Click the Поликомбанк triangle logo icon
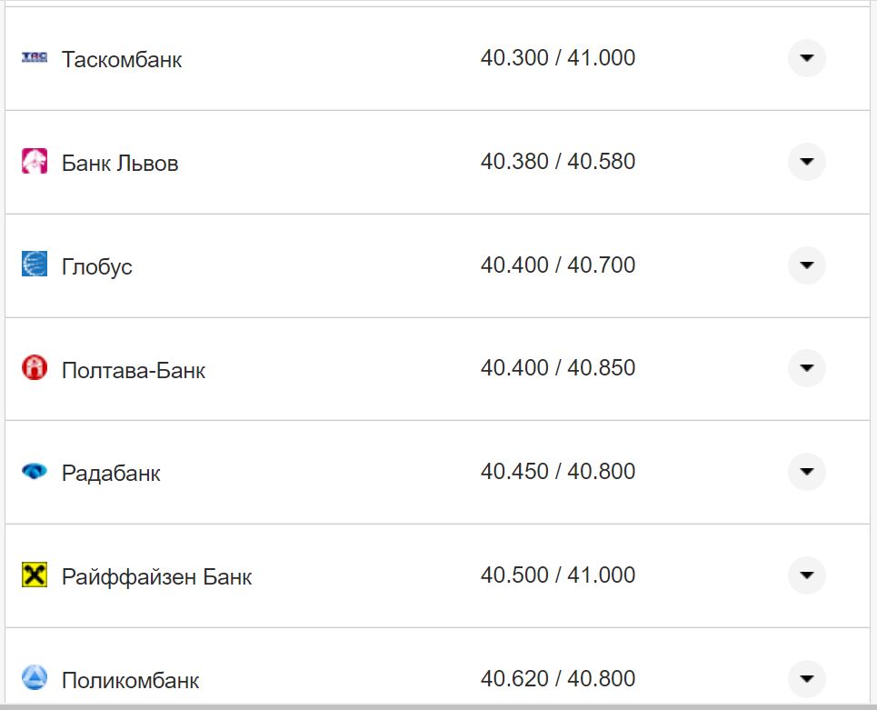This screenshot has height=710, width=877. tap(35, 678)
